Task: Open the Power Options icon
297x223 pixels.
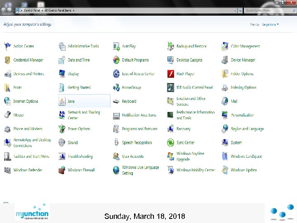Action: coord(62,129)
